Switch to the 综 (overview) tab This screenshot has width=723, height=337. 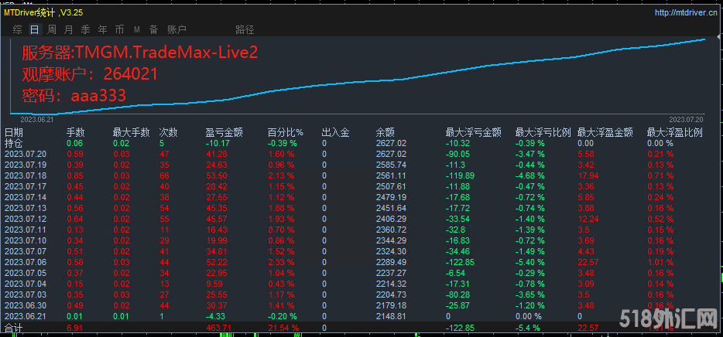(17, 30)
